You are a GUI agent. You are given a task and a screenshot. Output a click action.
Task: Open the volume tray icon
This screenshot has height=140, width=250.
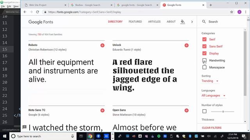pyautogui.click(x=209, y=136)
